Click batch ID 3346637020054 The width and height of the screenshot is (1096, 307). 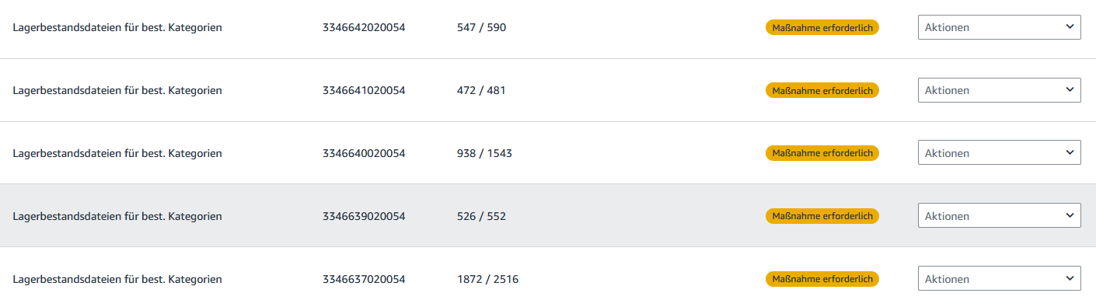(364, 279)
